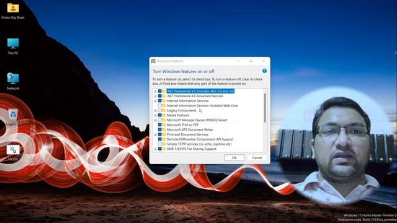
Task: Expand the .NET Framework 3.5 node
Action: pyautogui.click(x=155, y=91)
